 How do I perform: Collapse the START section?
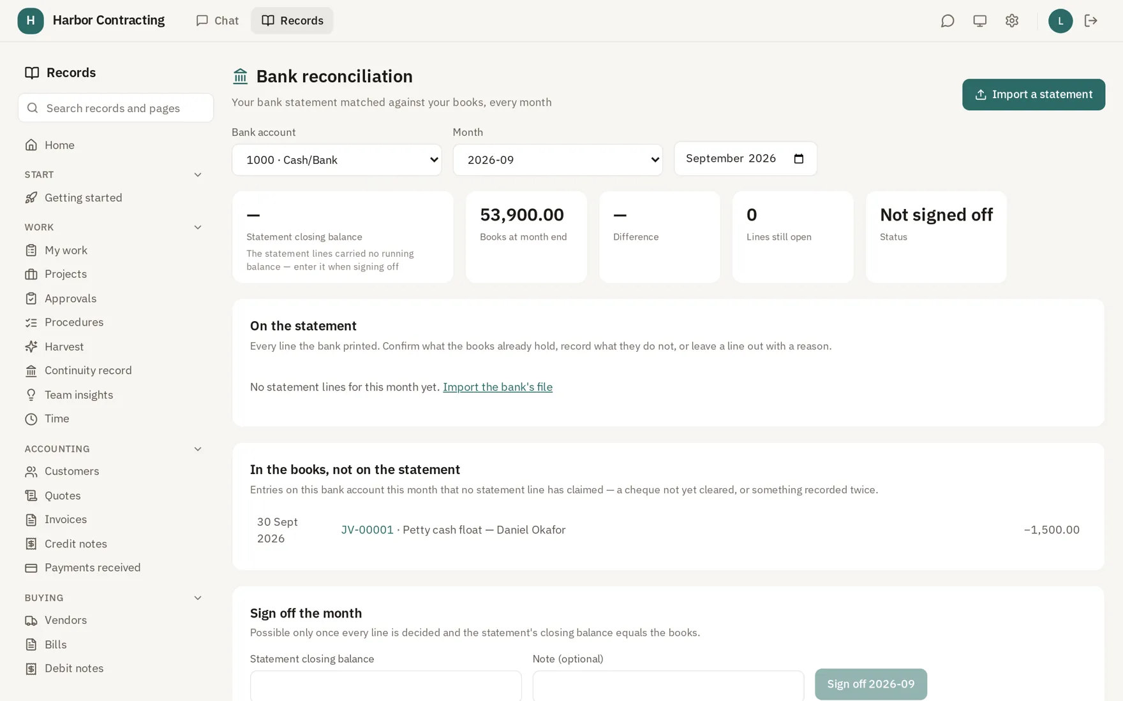(198, 175)
